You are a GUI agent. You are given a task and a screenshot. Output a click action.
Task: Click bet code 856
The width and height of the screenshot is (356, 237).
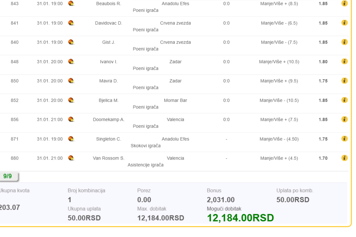(x=15, y=120)
